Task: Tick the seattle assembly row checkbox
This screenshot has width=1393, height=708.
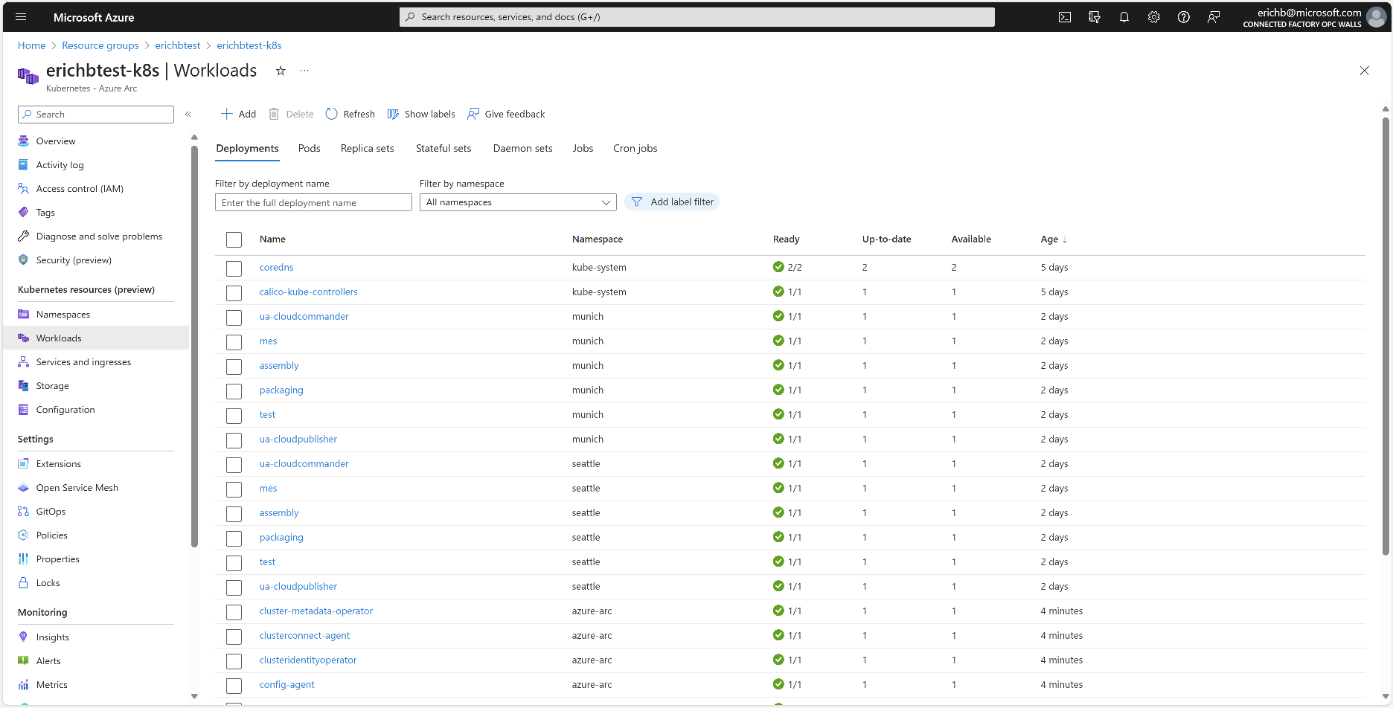Action: click(x=234, y=514)
